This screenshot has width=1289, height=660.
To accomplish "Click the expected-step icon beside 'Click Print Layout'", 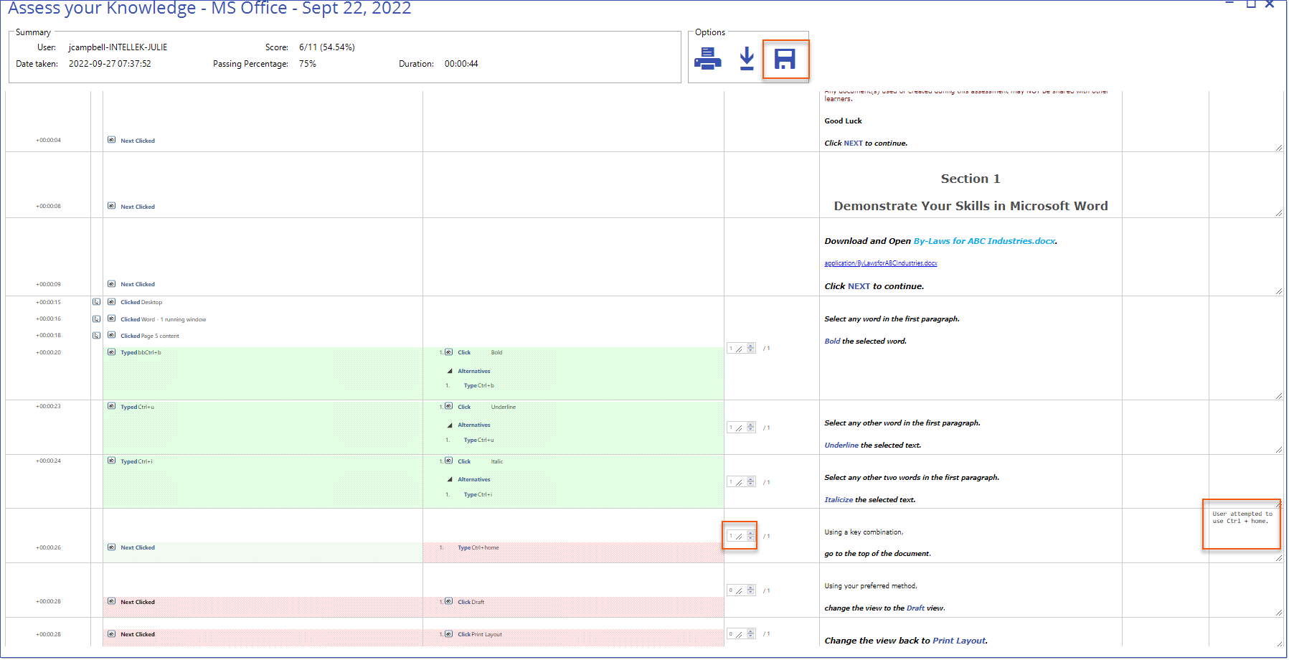I will (x=448, y=634).
